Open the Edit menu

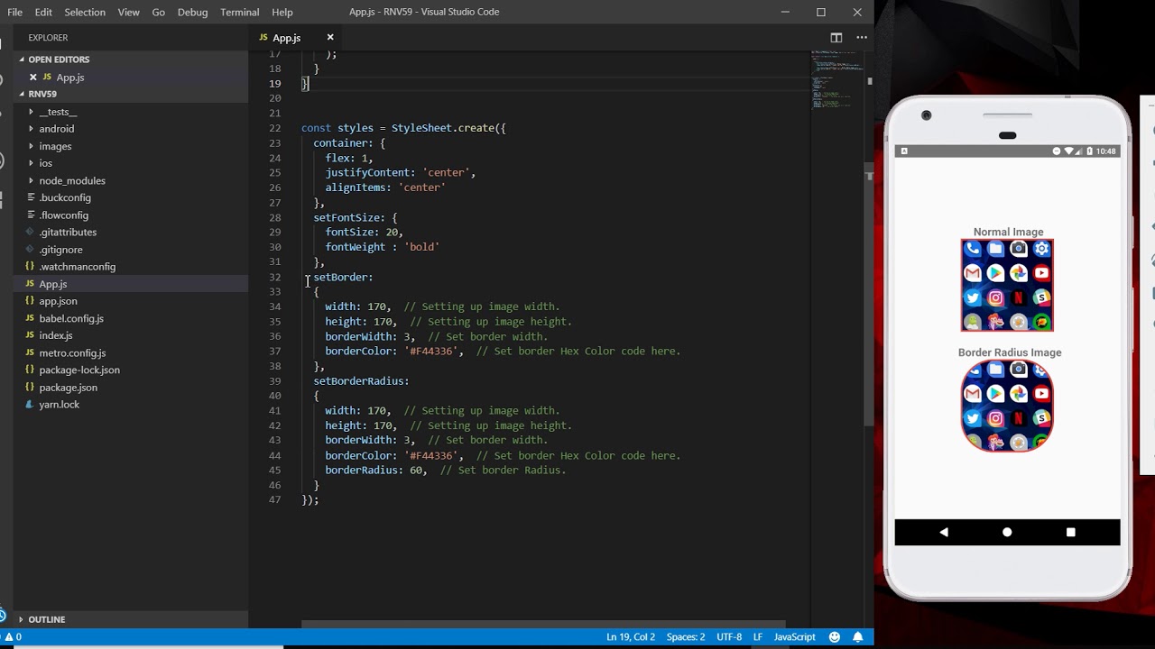43,12
